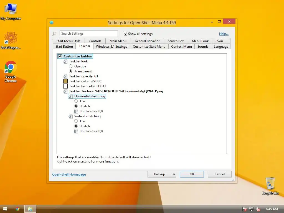The width and height of the screenshot is (284, 213).
Task: Select the Opaque taskbar look
Action: [71, 66]
